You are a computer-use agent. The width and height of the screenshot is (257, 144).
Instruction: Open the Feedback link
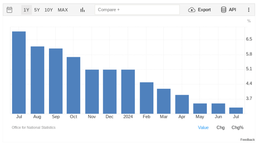point(247,140)
